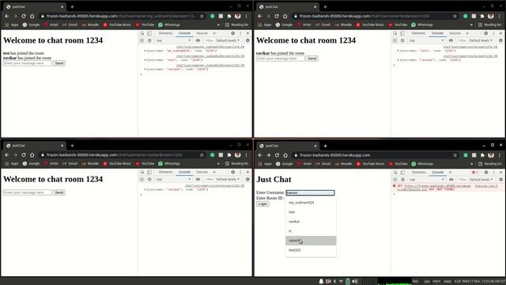Click Send in the top-right chat window
This screenshot has height=285, width=506.
point(312,59)
